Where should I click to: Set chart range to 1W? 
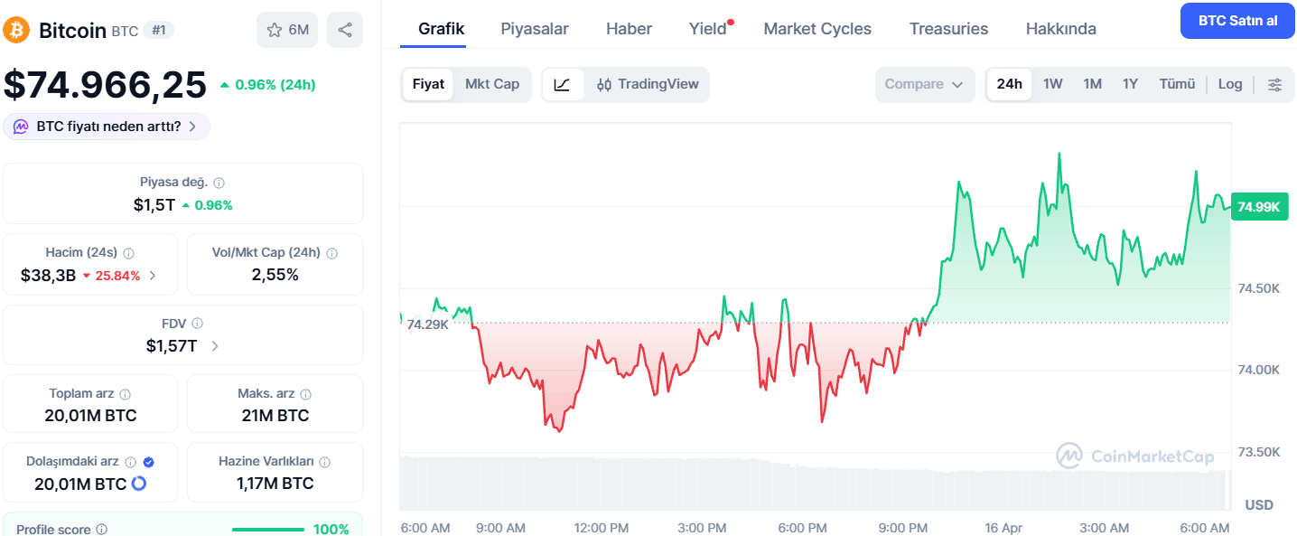point(1053,84)
